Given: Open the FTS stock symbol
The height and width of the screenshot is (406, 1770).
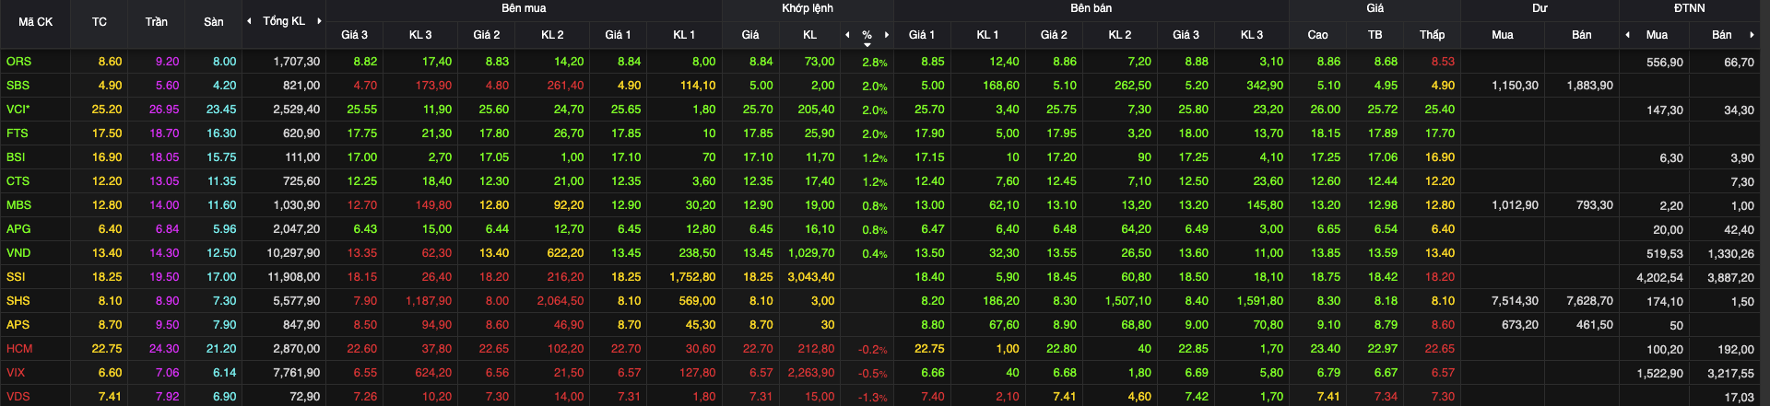Looking at the screenshot, I should pos(18,133).
